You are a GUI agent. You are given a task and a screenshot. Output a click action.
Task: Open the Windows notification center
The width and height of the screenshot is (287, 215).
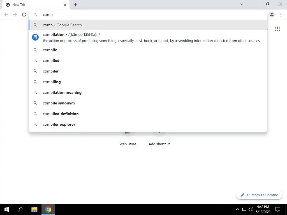pos(278,209)
